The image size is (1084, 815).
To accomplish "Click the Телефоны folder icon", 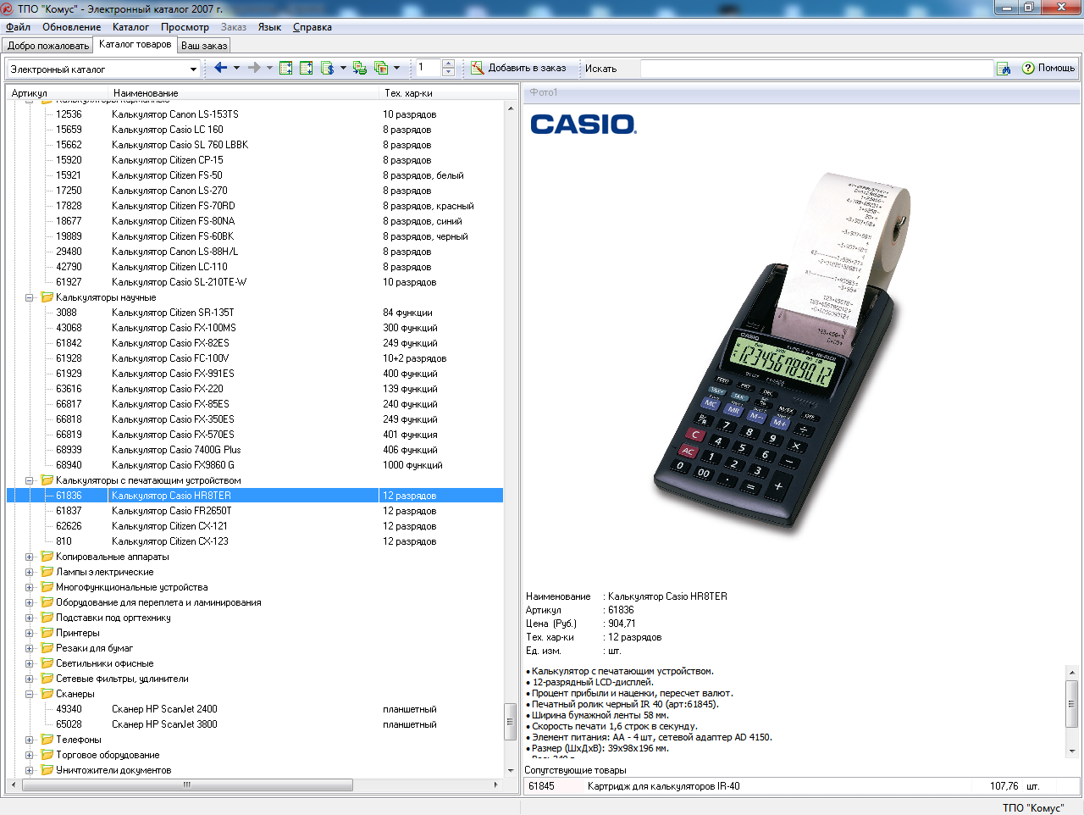I will click(x=47, y=740).
